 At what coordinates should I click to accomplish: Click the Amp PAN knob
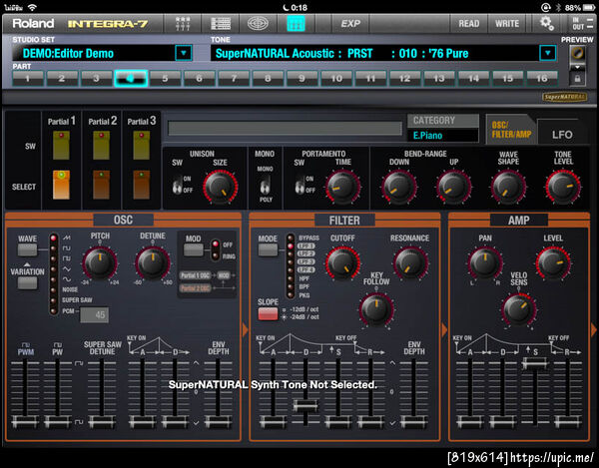pyautogui.click(x=485, y=263)
